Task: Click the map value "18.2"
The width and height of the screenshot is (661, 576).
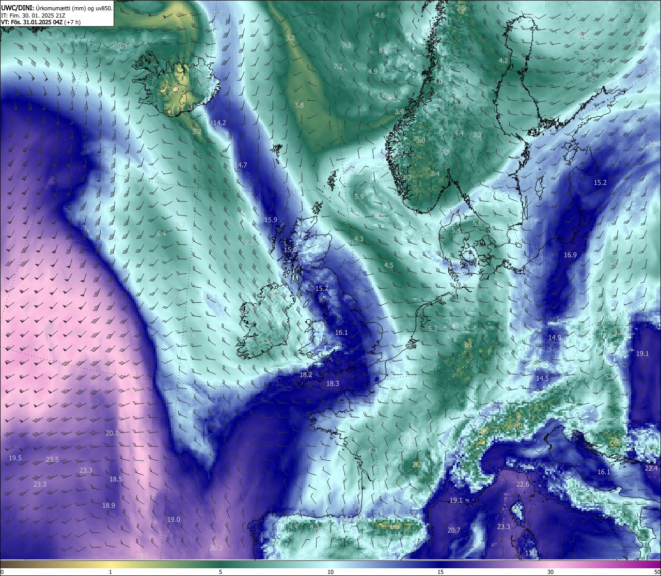Action: click(x=306, y=375)
